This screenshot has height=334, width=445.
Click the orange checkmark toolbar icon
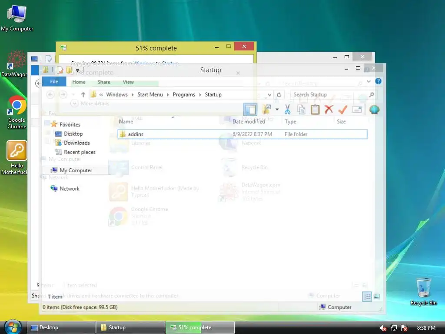(x=343, y=109)
